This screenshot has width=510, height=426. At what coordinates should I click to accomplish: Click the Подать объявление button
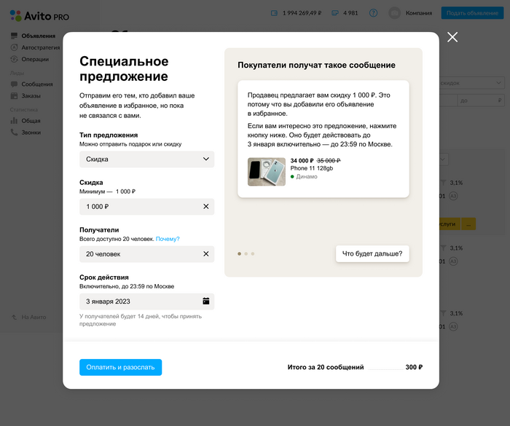(x=472, y=13)
